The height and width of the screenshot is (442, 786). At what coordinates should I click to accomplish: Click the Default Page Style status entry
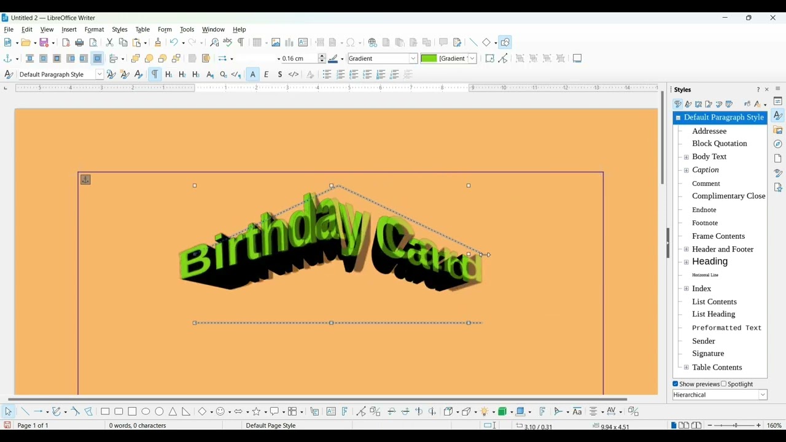point(271,425)
